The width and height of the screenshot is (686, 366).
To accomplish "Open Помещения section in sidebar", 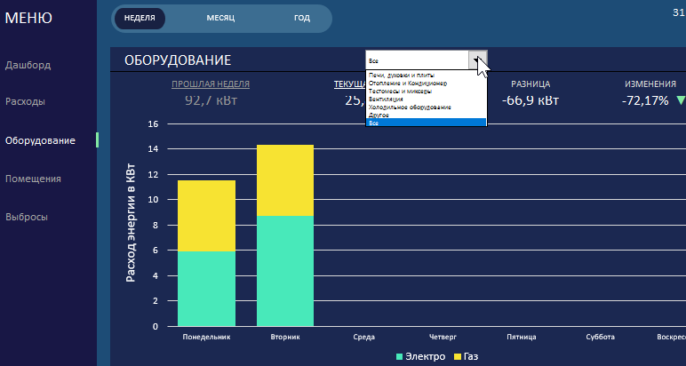I will pos(33,179).
